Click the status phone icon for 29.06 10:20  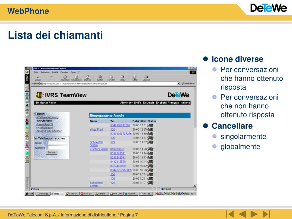tap(151, 170)
